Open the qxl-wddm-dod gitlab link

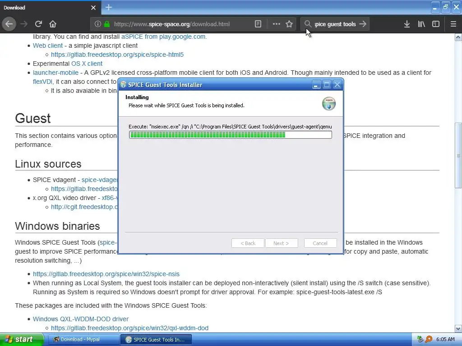129,328
